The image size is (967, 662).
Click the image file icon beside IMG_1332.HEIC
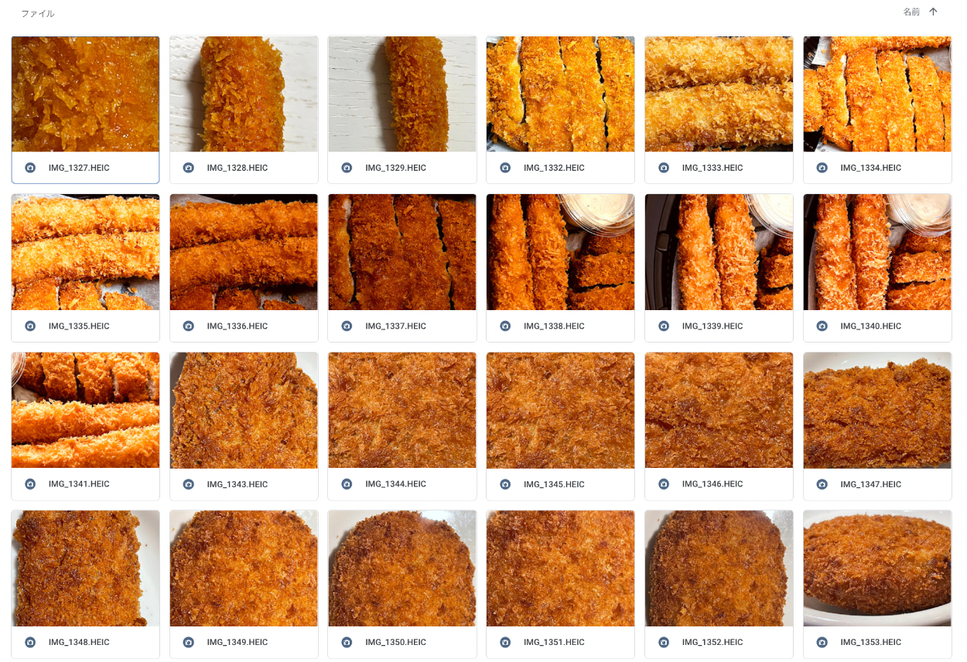click(x=505, y=168)
